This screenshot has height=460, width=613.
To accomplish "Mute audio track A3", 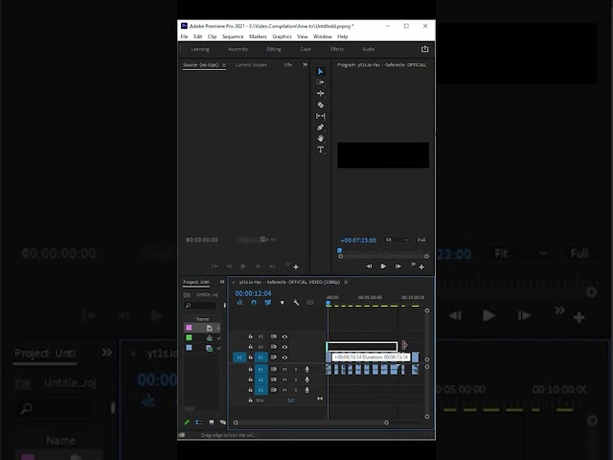I will coord(284,390).
